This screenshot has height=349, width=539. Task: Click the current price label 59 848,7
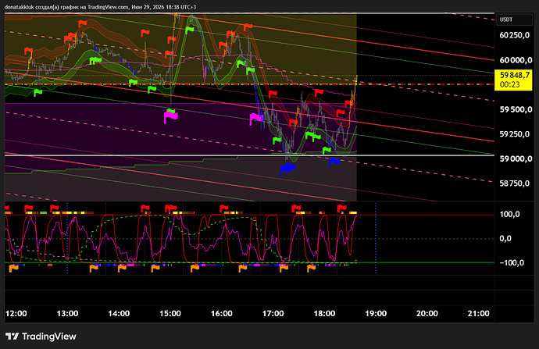coord(514,75)
